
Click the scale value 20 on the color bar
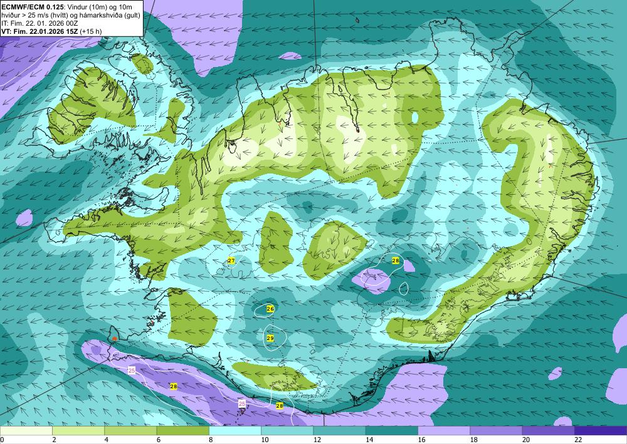pyautogui.click(x=526, y=440)
